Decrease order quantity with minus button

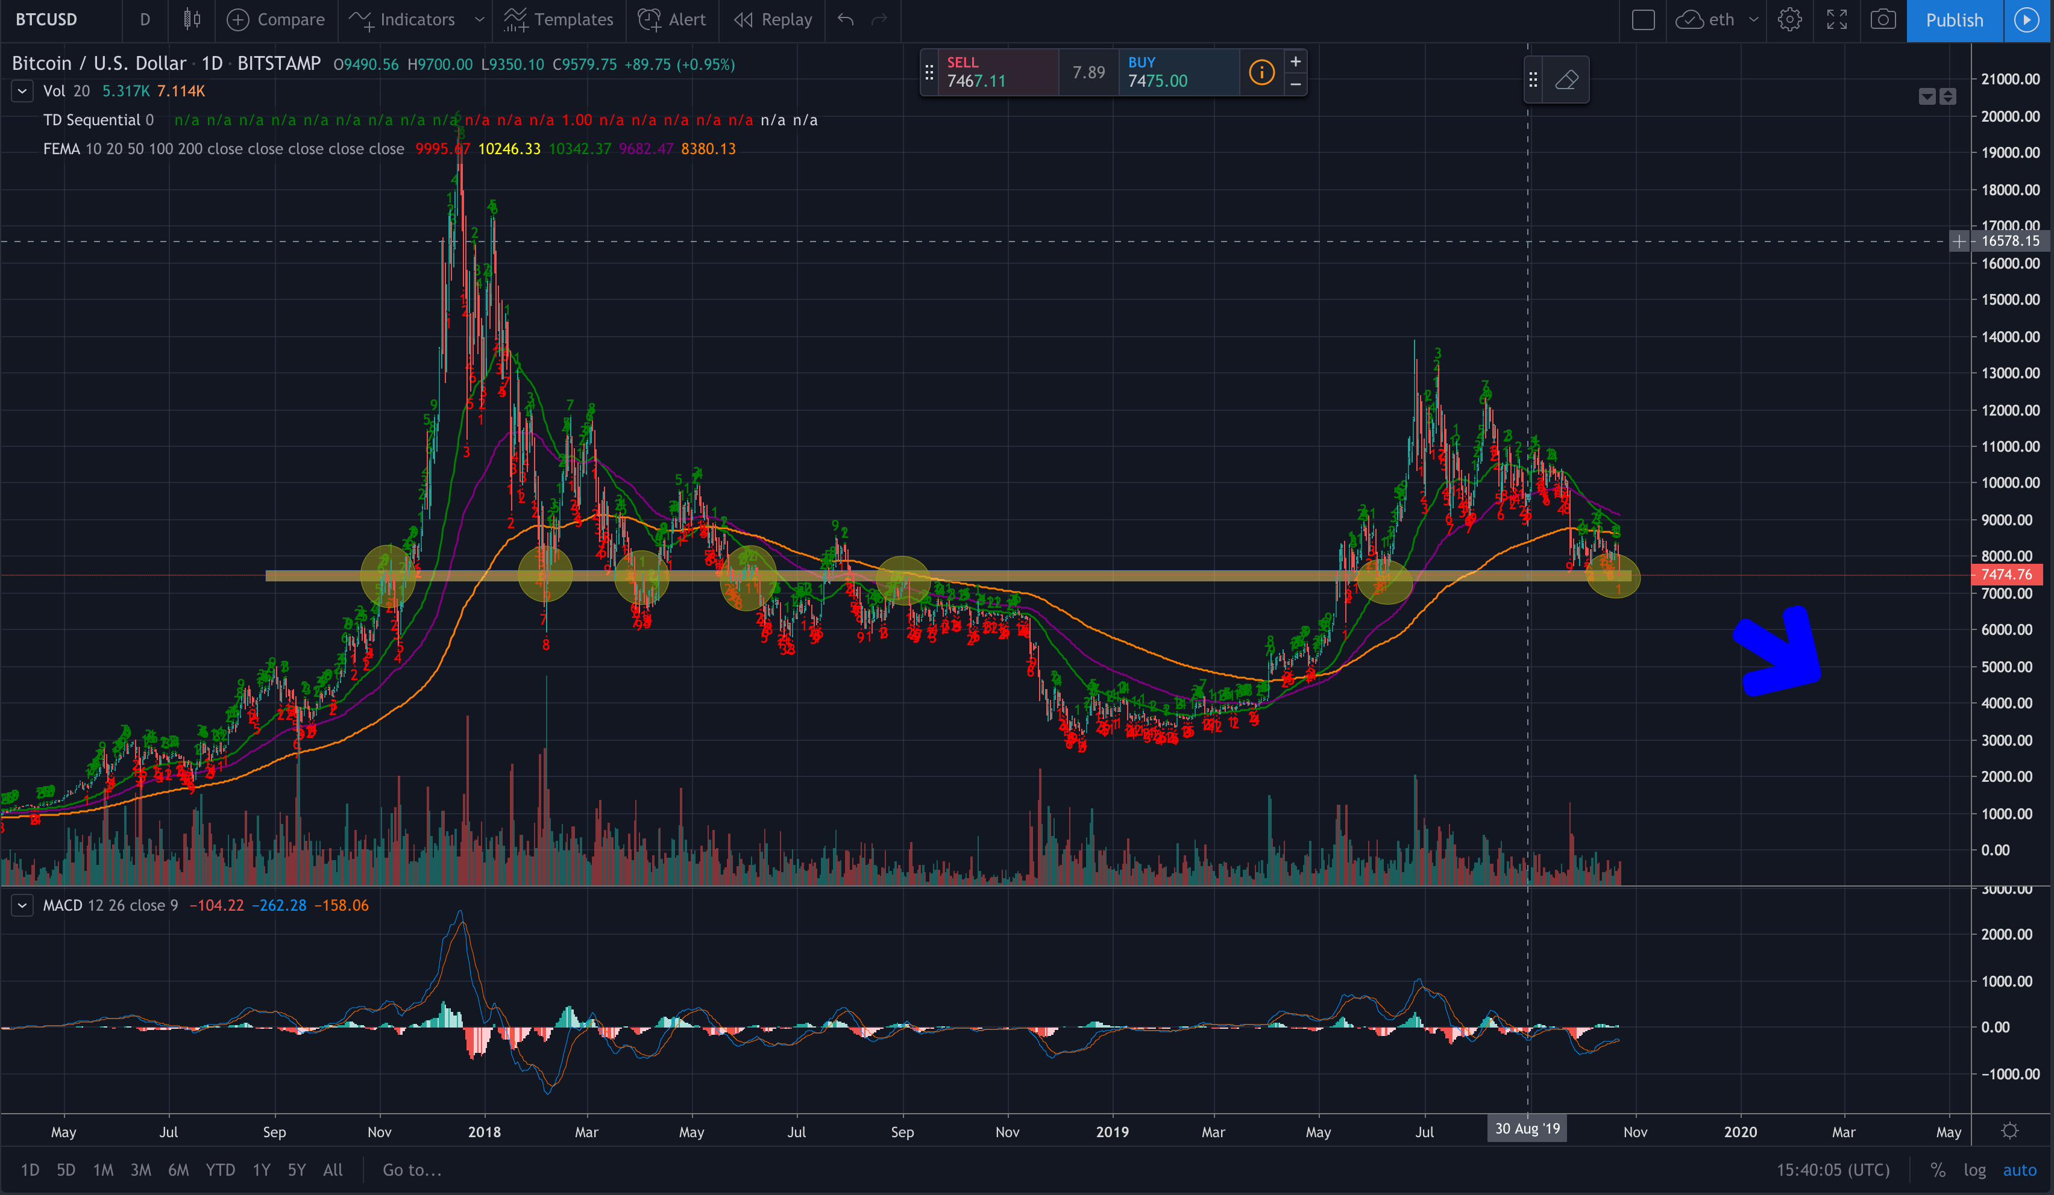[x=1295, y=84]
